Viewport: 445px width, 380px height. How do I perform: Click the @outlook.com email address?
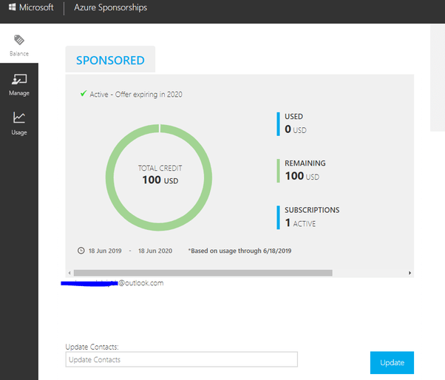(112, 283)
